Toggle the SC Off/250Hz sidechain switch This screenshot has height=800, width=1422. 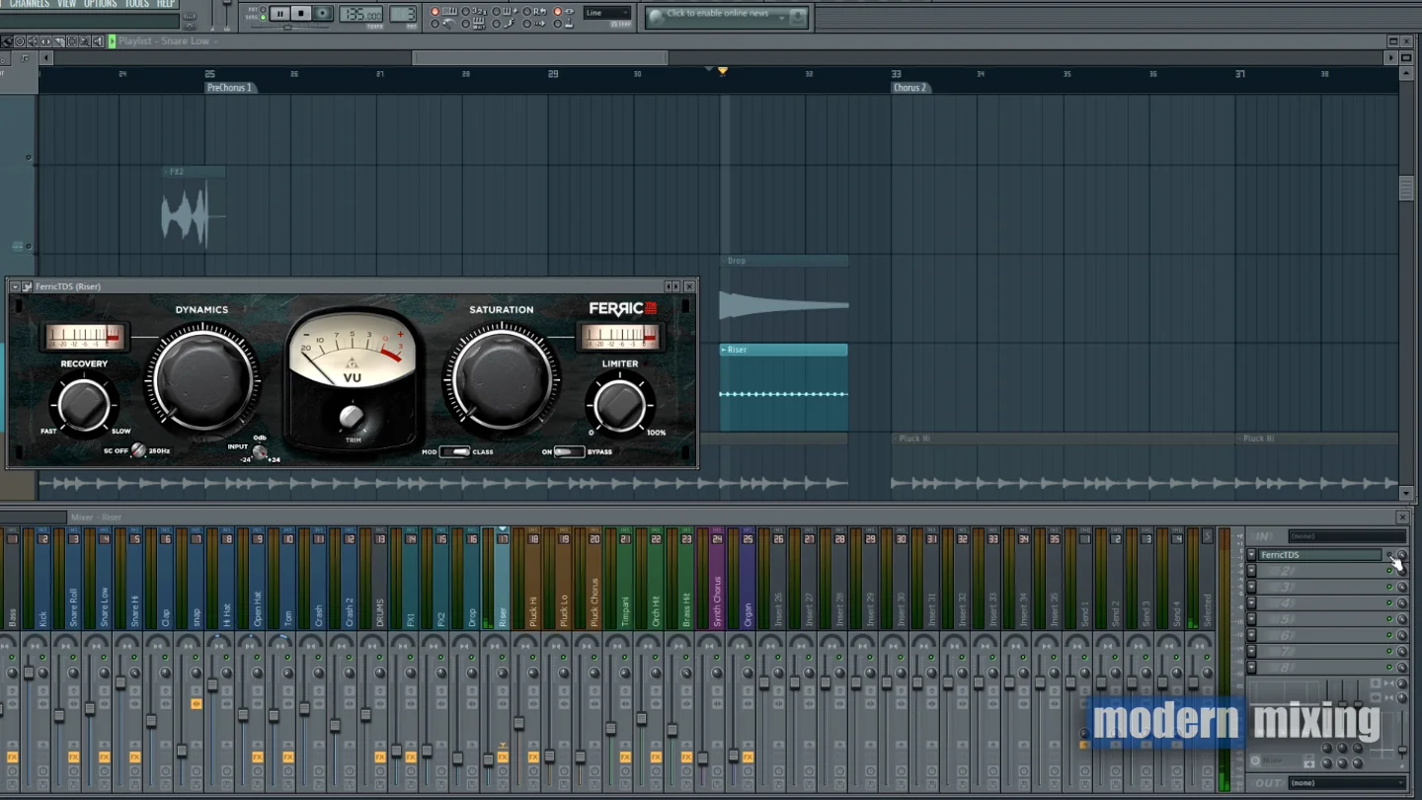(138, 450)
